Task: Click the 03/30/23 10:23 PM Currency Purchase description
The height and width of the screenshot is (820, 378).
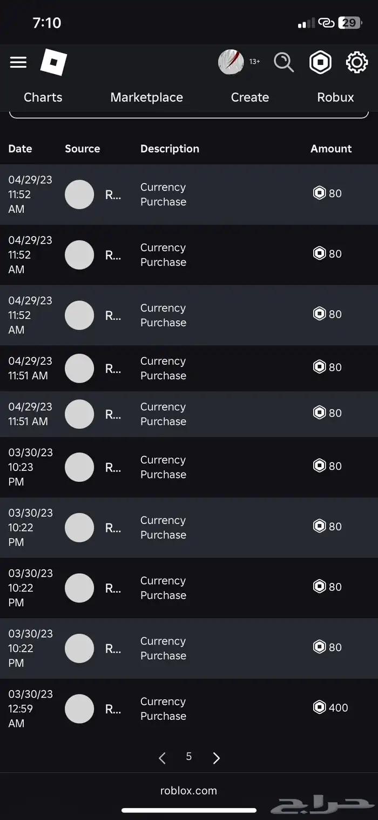Action: pyautogui.click(x=163, y=467)
